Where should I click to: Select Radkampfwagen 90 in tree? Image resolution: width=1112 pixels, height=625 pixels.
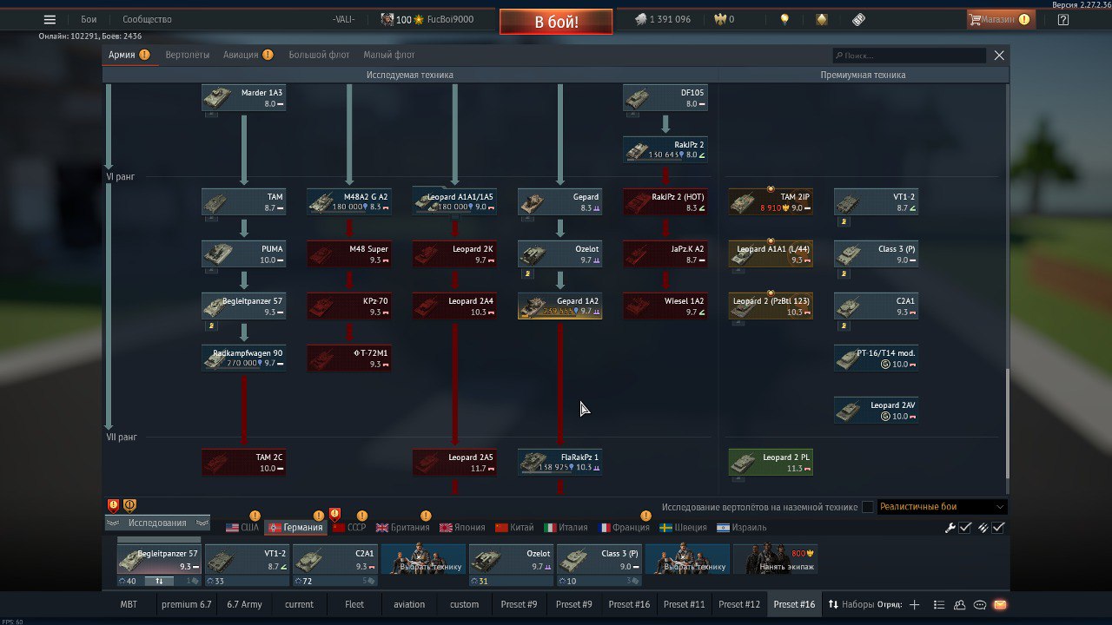[x=244, y=358]
